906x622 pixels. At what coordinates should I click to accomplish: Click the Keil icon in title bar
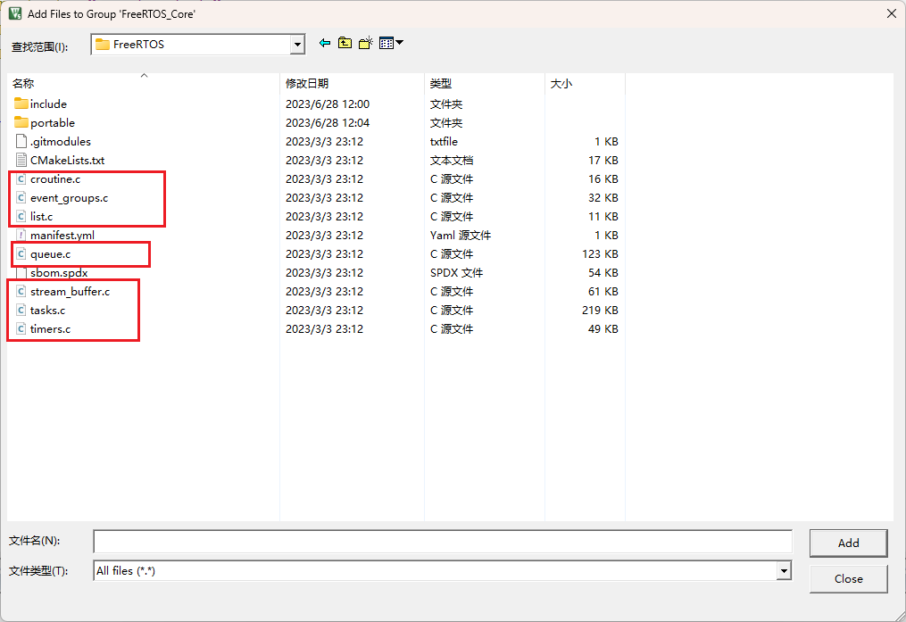click(15, 13)
